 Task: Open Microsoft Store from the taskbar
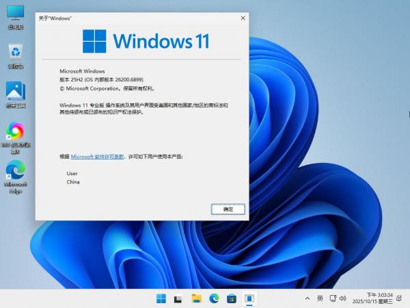click(x=232, y=298)
